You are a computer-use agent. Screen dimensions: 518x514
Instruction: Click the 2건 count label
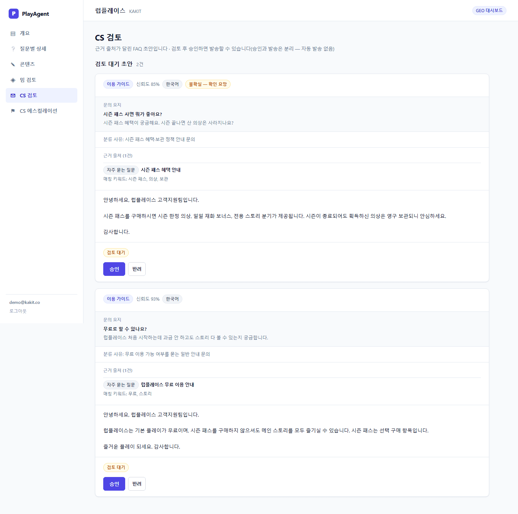(140, 64)
